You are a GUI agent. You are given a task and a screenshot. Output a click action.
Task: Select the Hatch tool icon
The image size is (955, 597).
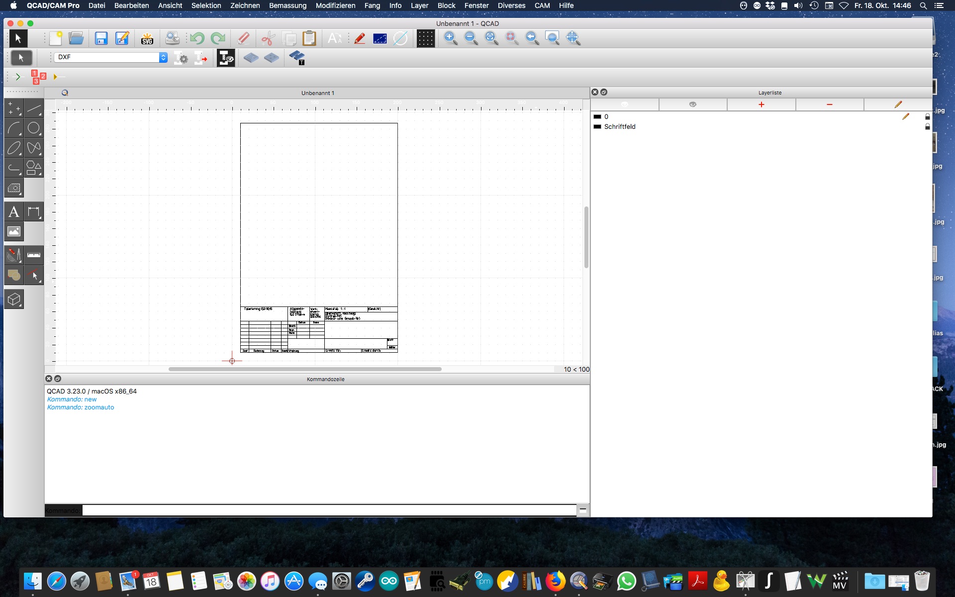(14, 188)
